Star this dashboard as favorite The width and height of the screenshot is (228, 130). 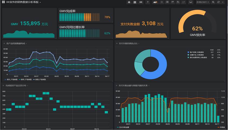(162, 2)
